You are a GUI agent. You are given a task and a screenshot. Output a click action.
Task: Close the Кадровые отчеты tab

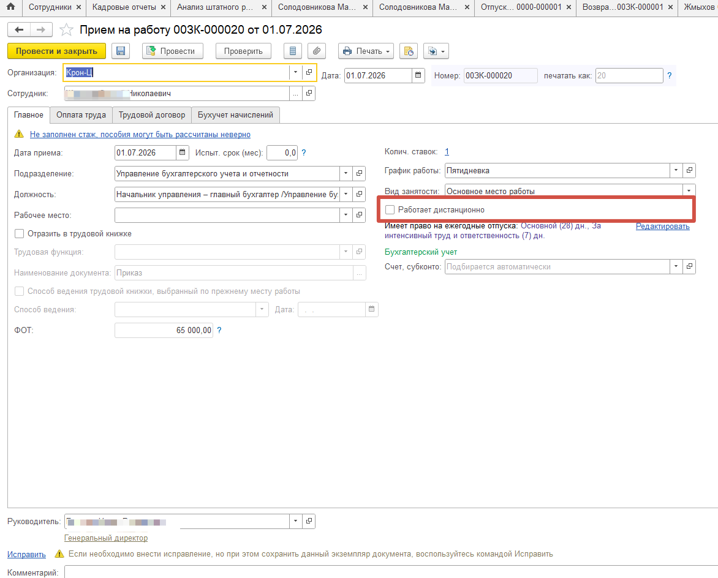tap(163, 7)
